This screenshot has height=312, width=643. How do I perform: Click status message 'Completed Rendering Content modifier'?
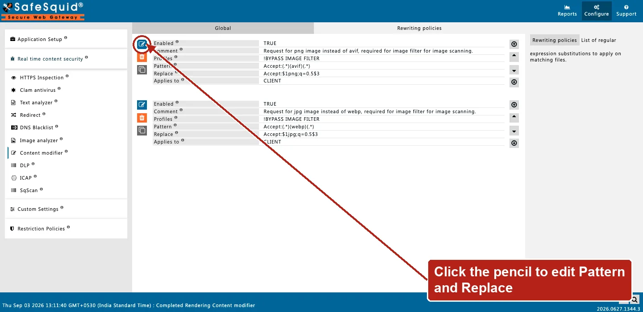(205, 305)
